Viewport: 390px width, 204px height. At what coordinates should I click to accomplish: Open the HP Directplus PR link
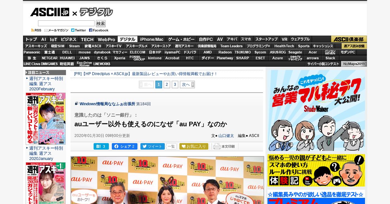click(146, 74)
